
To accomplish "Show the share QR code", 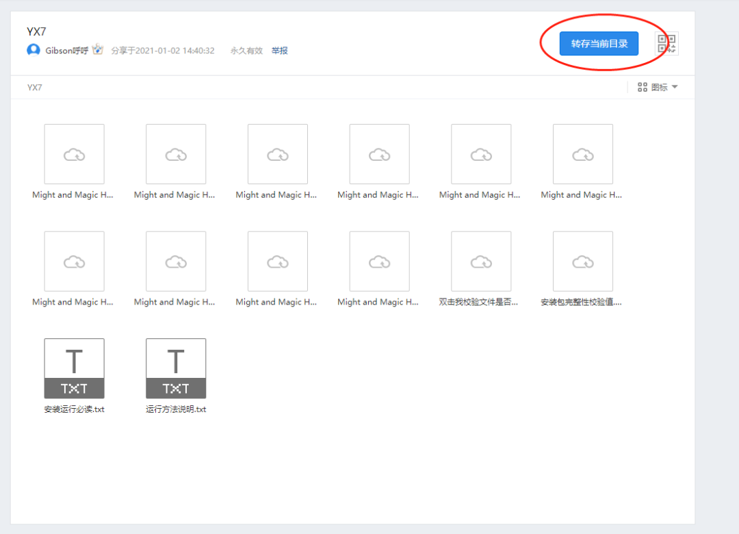I will tap(666, 43).
